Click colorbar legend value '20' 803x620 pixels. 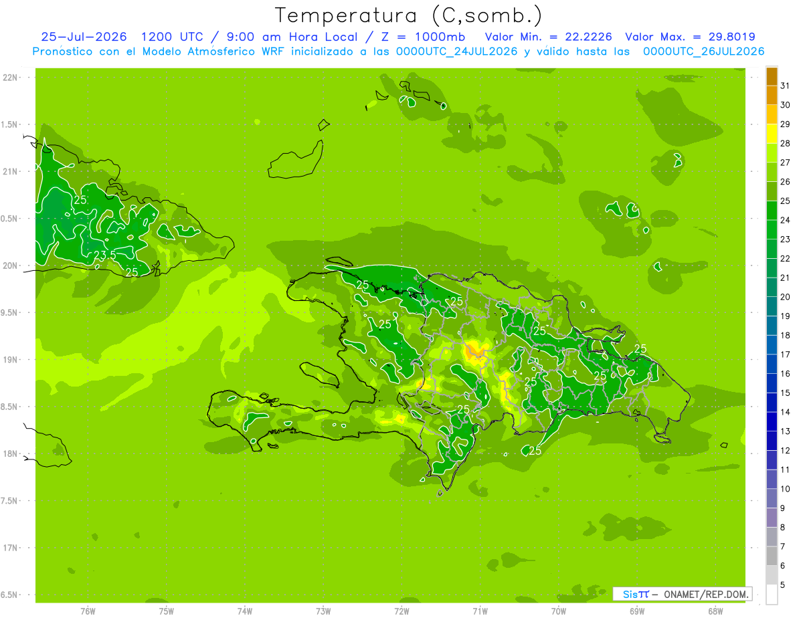pos(786,296)
